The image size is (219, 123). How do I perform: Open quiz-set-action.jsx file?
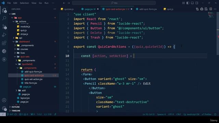coord(34,79)
